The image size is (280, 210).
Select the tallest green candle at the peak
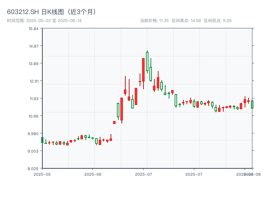click(x=147, y=61)
